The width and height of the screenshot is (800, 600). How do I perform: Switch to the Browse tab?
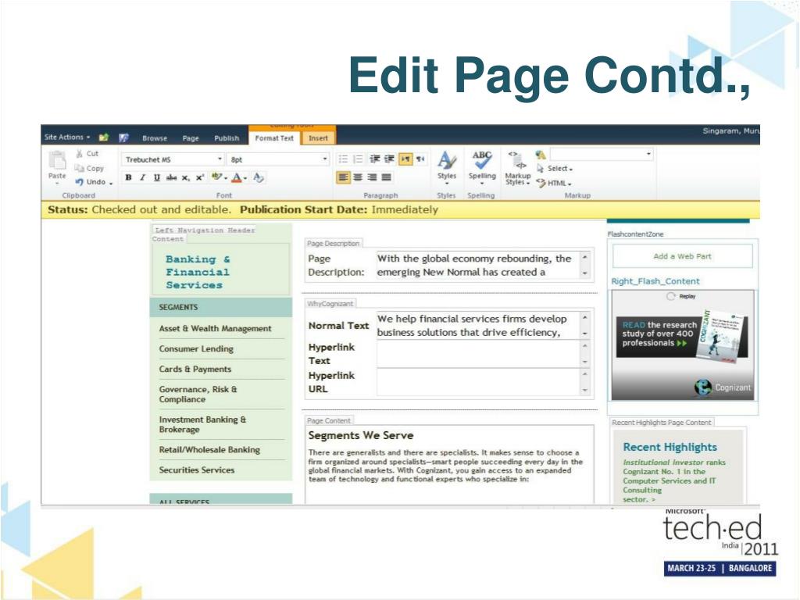(x=155, y=137)
